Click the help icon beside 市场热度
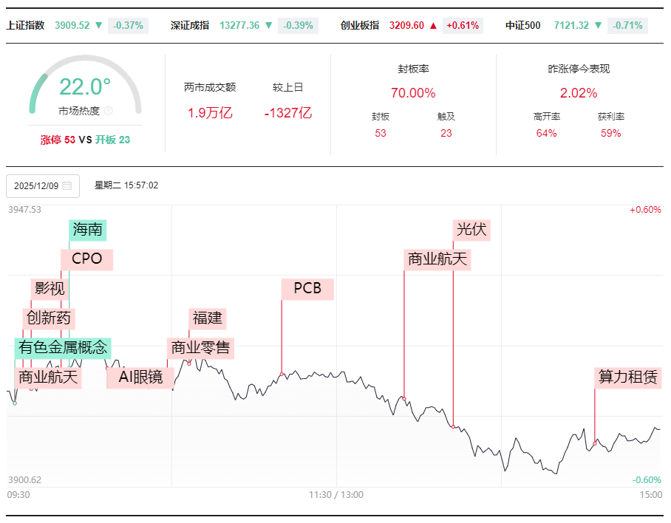This screenshot has height=523, width=671. click(108, 112)
